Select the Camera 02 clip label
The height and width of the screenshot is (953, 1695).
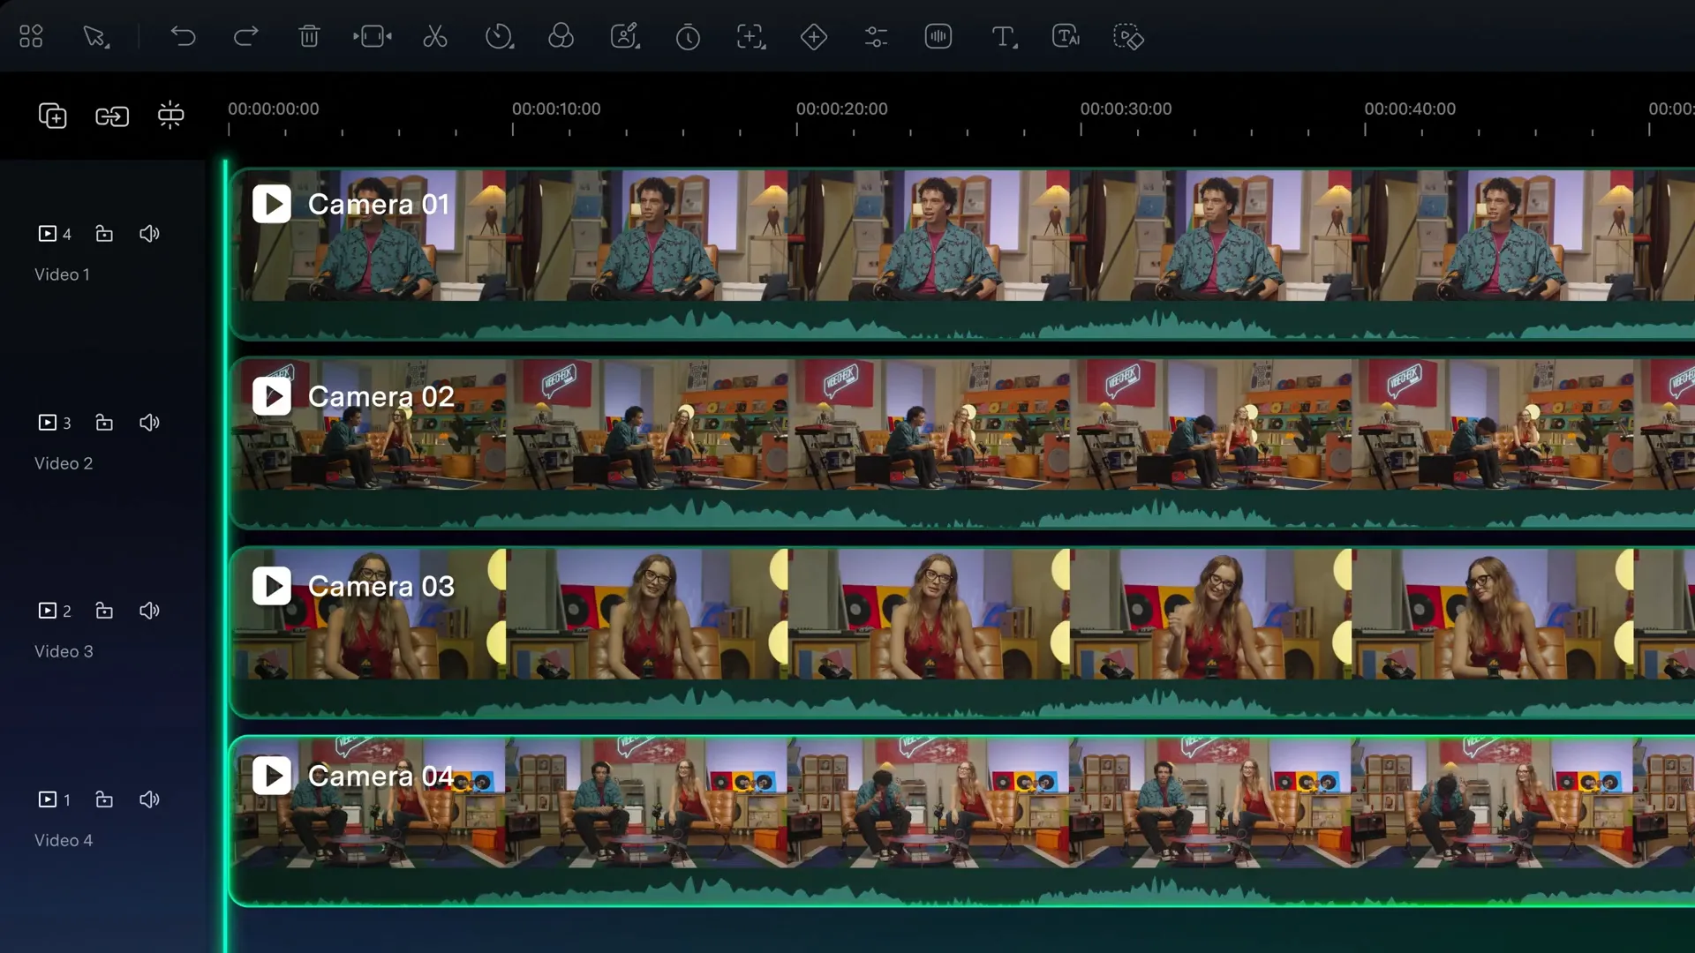[x=380, y=396]
